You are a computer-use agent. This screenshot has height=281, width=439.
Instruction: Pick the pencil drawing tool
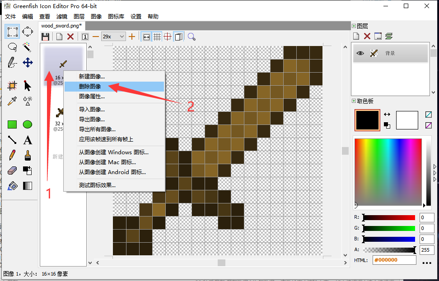click(x=12, y=155)
